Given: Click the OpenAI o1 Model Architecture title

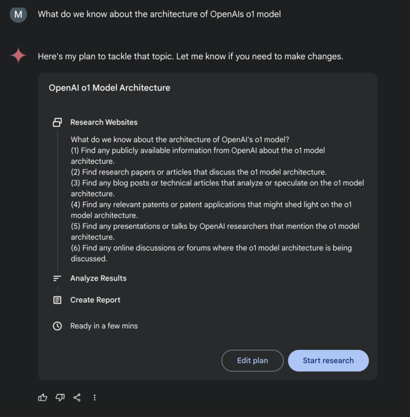Looking at the screenshot, I should tap(110, 88).
